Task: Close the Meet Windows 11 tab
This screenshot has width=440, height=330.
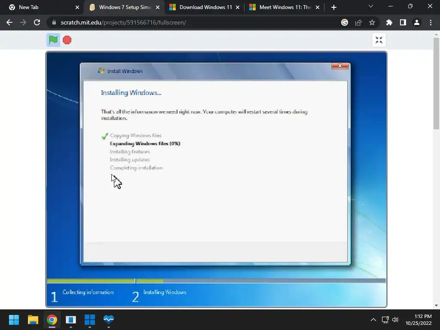Action: [318, 7]
